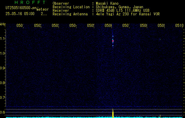Click the 0.6 kHz frequency label
The image size is (185, 118).
tap(2, 112)
